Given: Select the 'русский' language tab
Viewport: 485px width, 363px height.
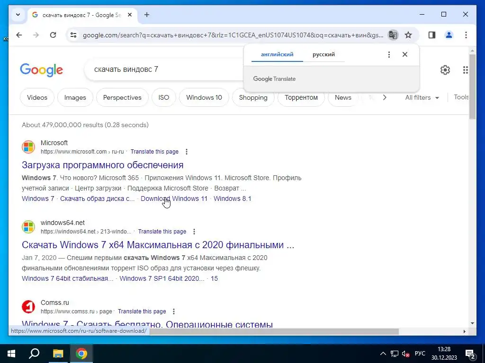Looking at the screenshot, I should [323, 54].
